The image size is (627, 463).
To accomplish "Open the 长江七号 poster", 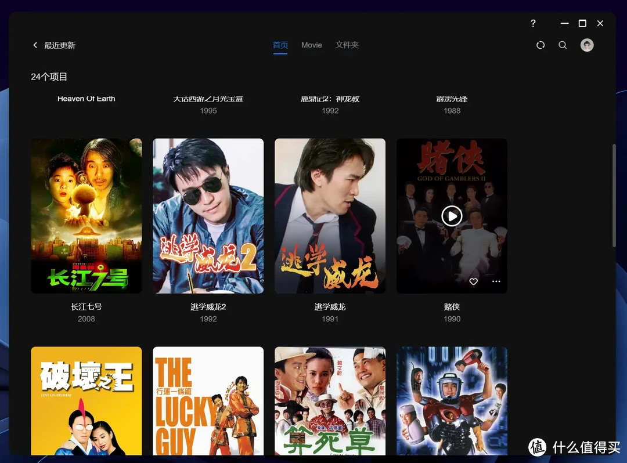I will pos(87,216).
